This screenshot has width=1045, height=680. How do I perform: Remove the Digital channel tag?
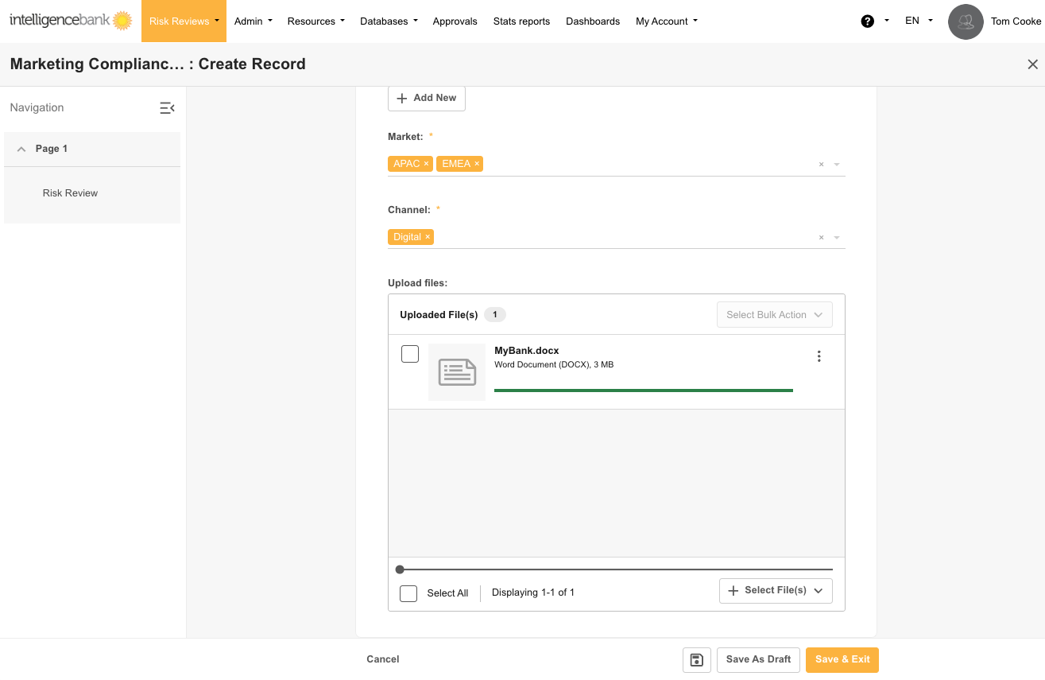click(x=428, y=237)
